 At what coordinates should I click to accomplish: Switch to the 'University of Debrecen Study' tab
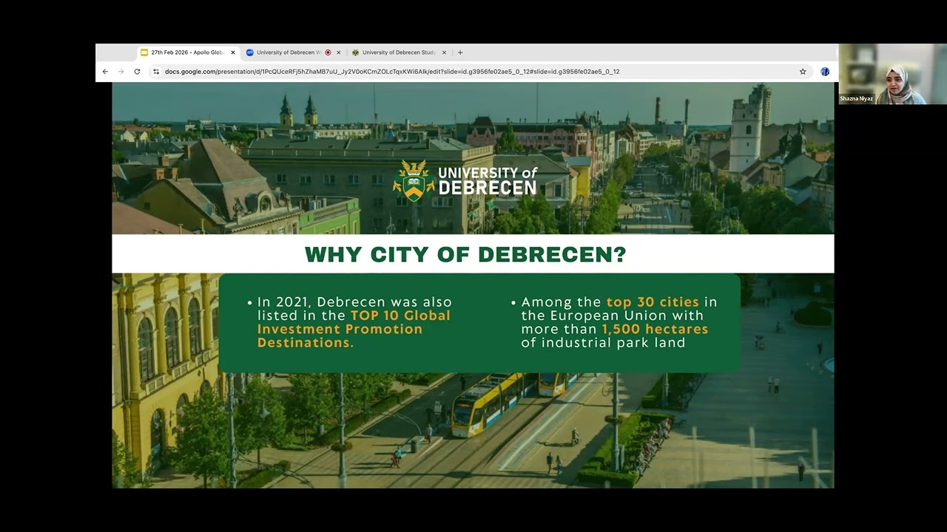pos(399,52)
